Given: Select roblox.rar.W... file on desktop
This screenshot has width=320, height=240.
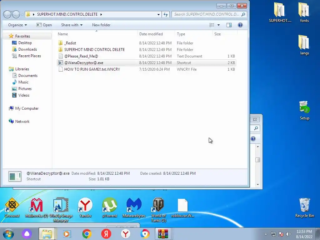Looking at the screenshot, I should (x=182, y=208).
